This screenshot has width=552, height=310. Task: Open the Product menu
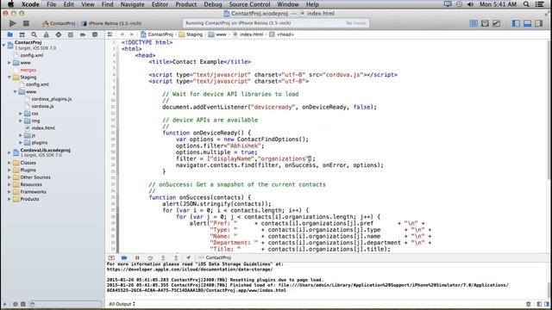pyautogui.click(x=186, y=4)
